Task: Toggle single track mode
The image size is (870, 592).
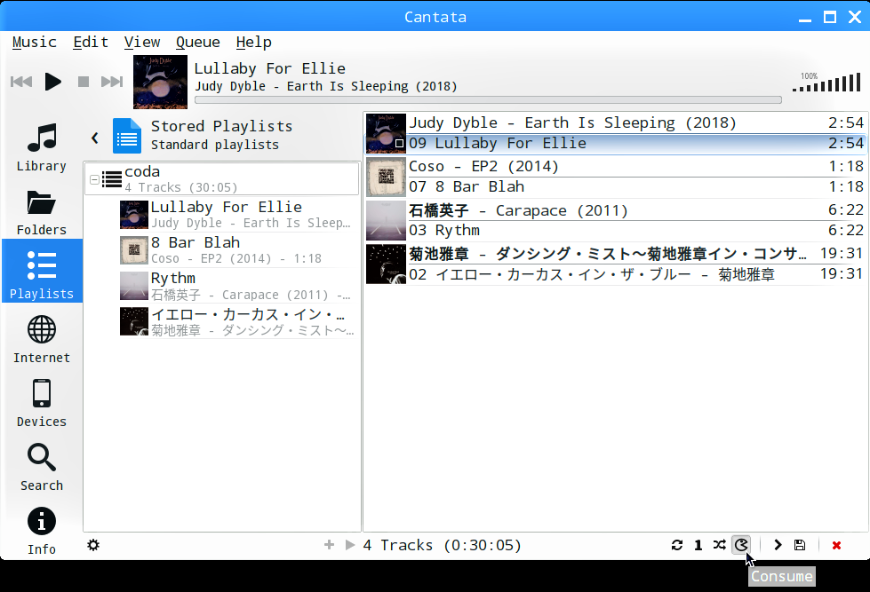Action: pyautogui.click(x=698, y=545)
